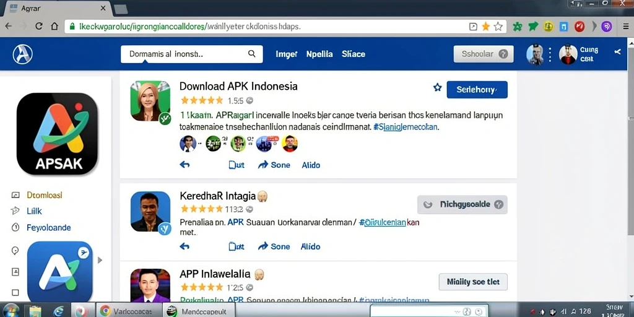Click the outlined star in address bar

pyautogui.click(x=498, y=27)
